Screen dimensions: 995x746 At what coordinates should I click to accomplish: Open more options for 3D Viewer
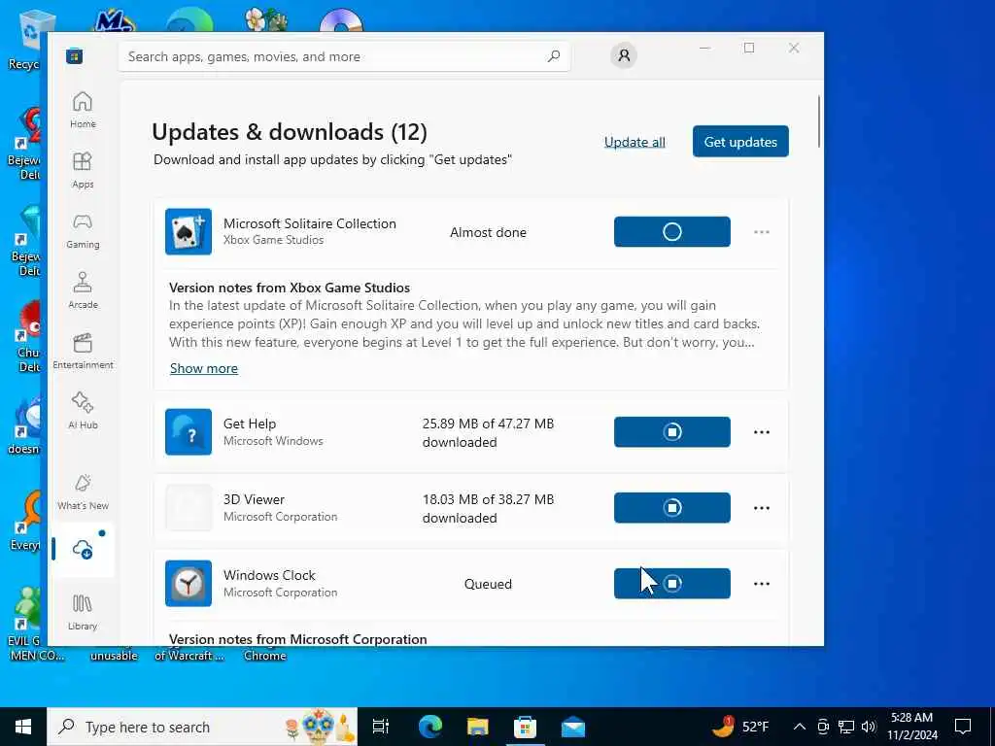coord(762,507)
